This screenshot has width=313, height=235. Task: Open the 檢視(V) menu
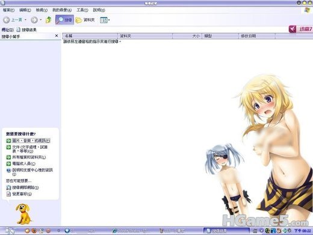point(42,10)
